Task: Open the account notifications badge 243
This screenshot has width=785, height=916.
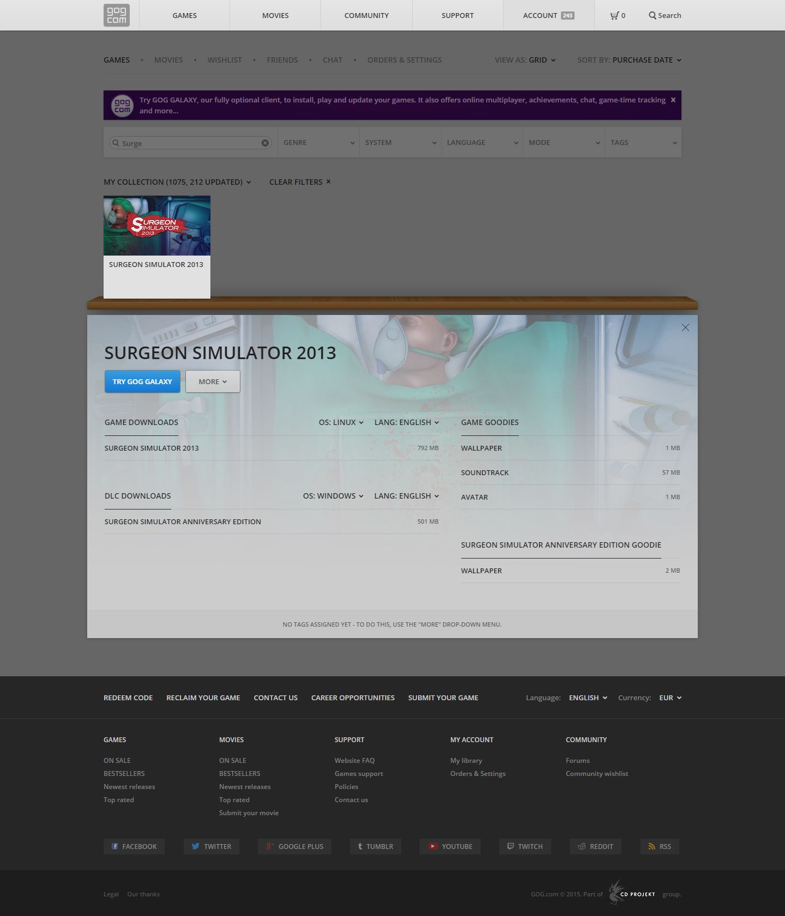Action: point(567,15)
